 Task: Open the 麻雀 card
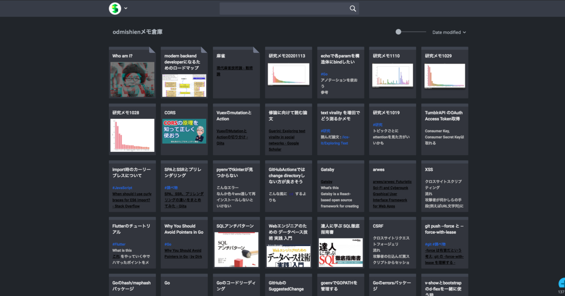coord(236,73)
